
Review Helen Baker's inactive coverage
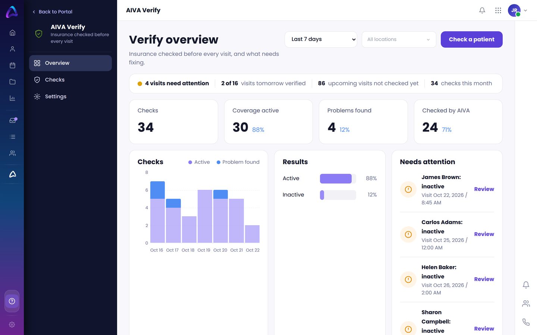[x=484, y=279]
